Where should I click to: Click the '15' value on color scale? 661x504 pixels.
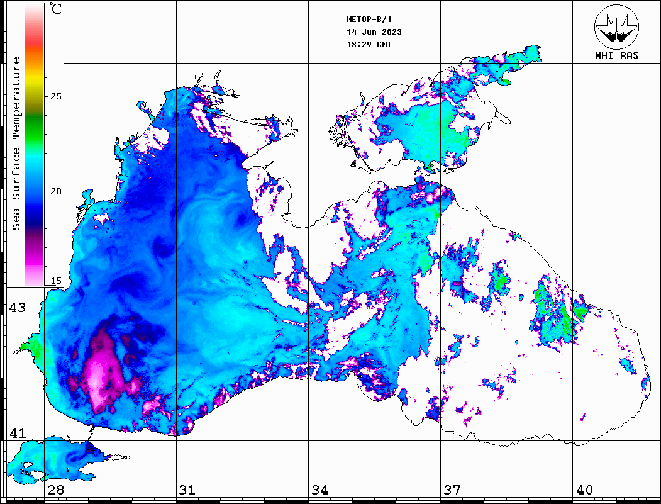tap(55, 281)
